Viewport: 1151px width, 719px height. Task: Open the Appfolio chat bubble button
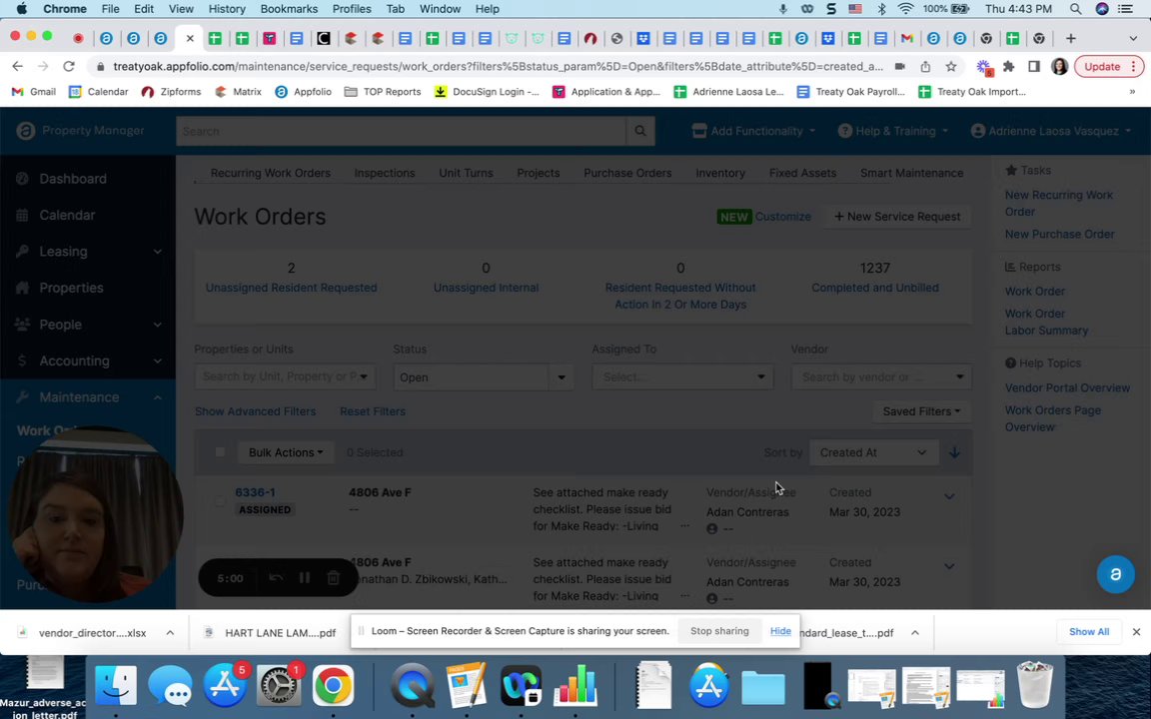[x=1116, y=574]
